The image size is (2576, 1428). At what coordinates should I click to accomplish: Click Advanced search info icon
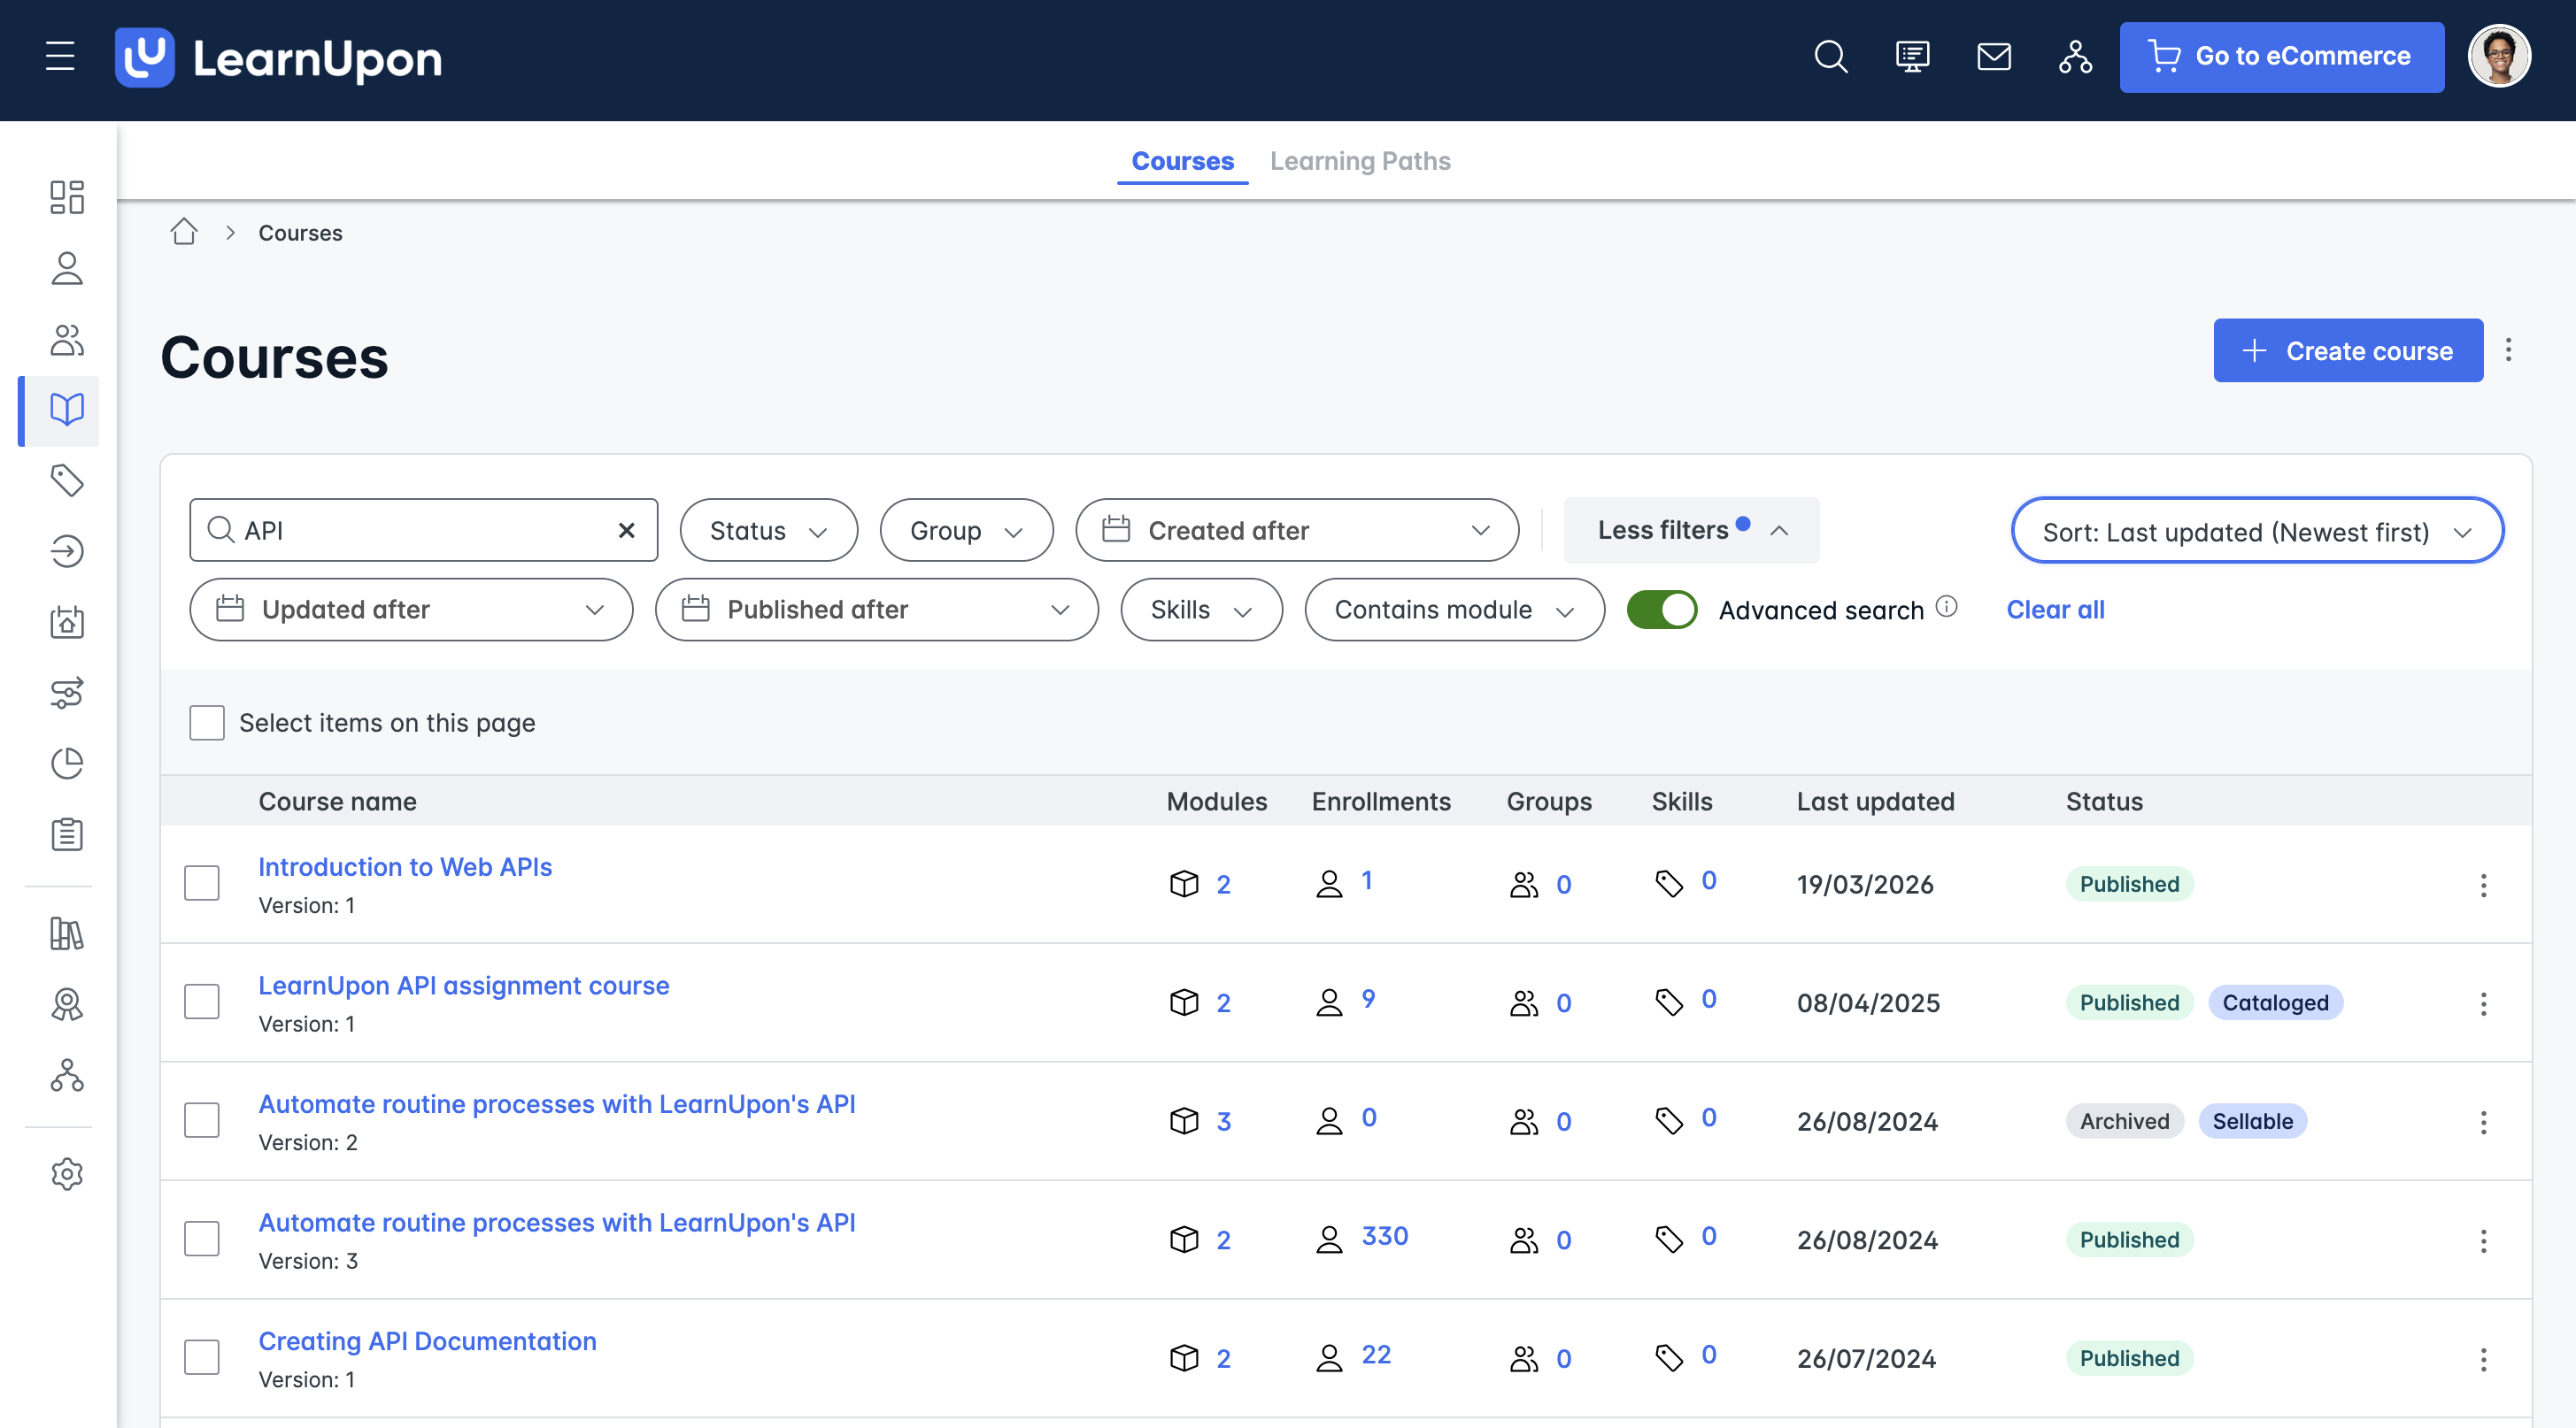1946,607
